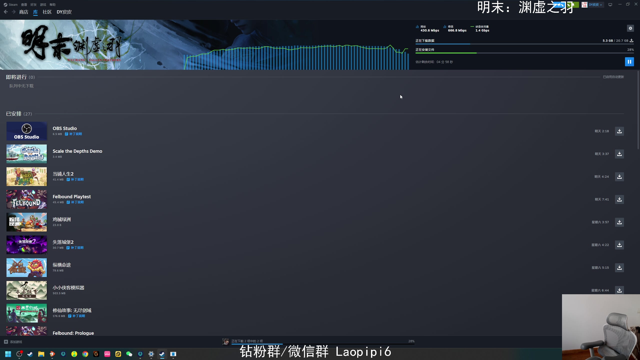The width and height of the screenshot is (640, 360).
Task: Open OBS from the taskbar
Action: point(19,354)
